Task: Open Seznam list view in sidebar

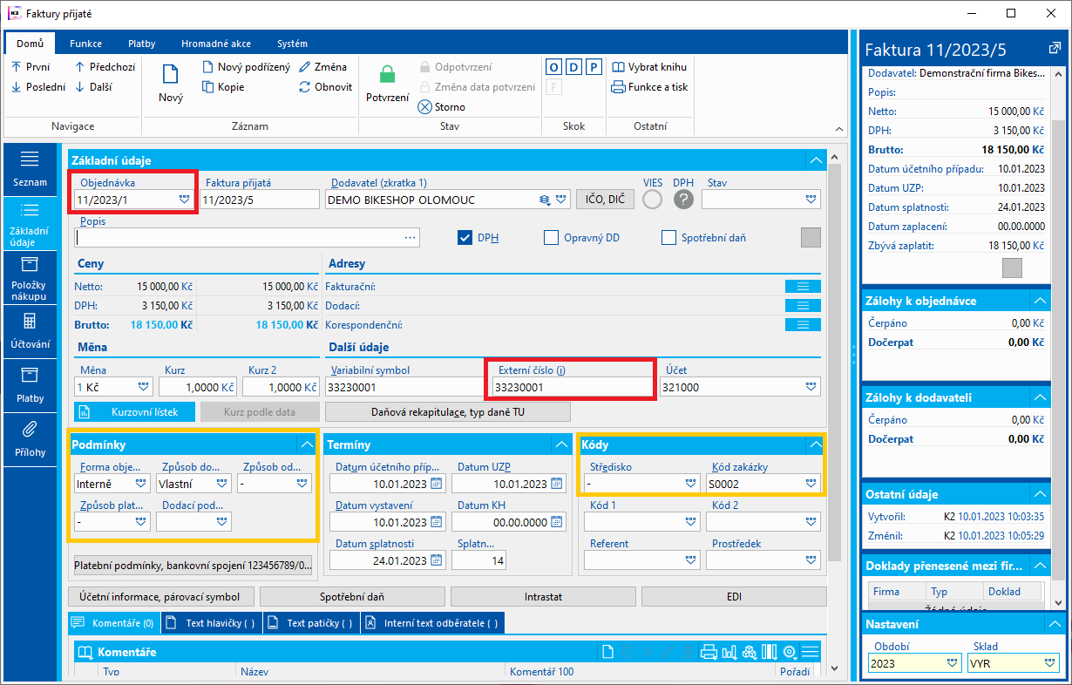Action: 30,169
